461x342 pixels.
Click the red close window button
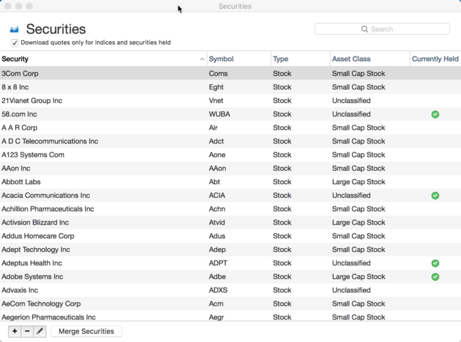pos(8,6)
